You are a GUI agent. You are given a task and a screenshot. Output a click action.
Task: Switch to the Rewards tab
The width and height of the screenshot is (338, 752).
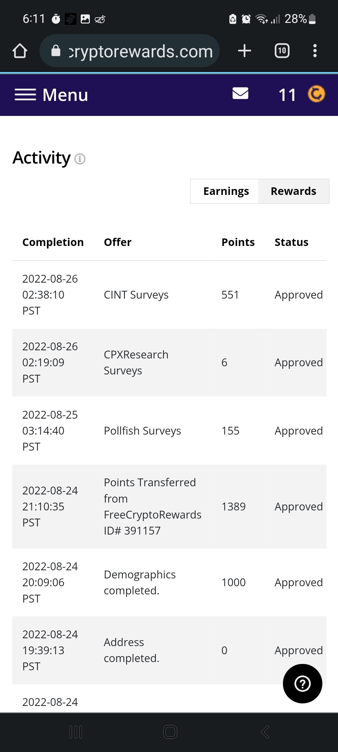coord(293,191)
